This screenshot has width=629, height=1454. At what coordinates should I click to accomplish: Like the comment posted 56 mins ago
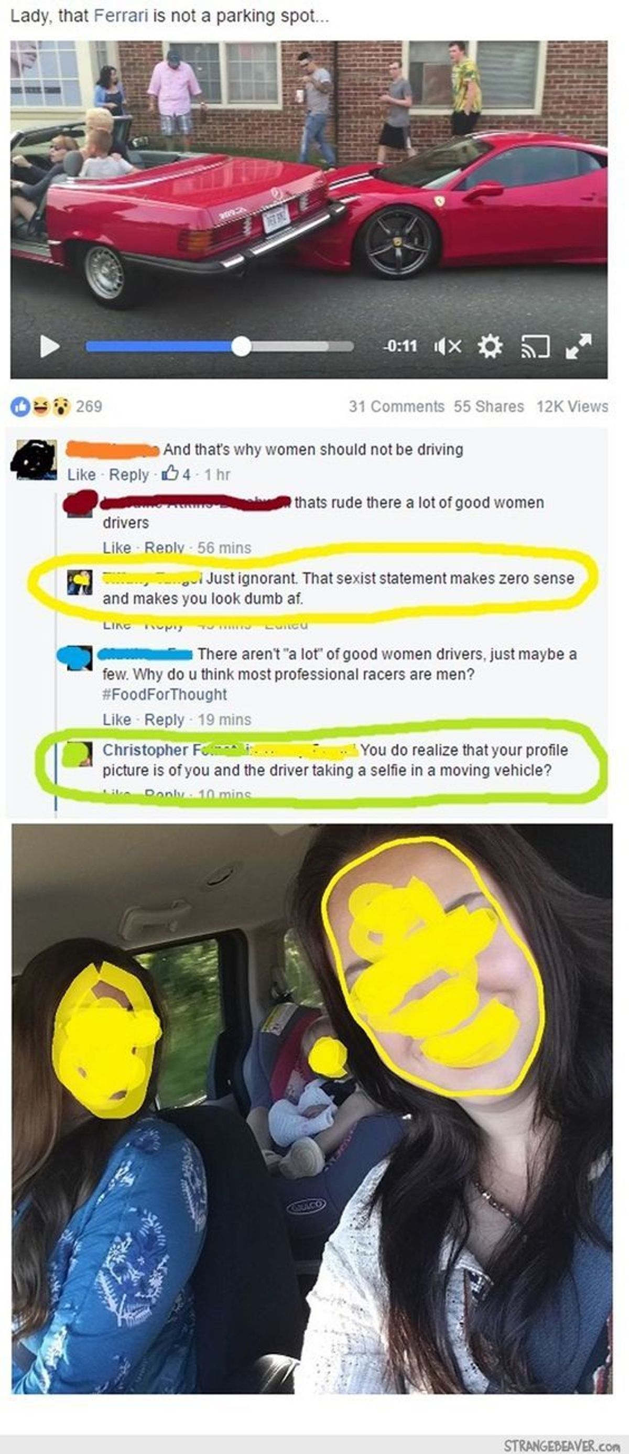tap(117, 548)
